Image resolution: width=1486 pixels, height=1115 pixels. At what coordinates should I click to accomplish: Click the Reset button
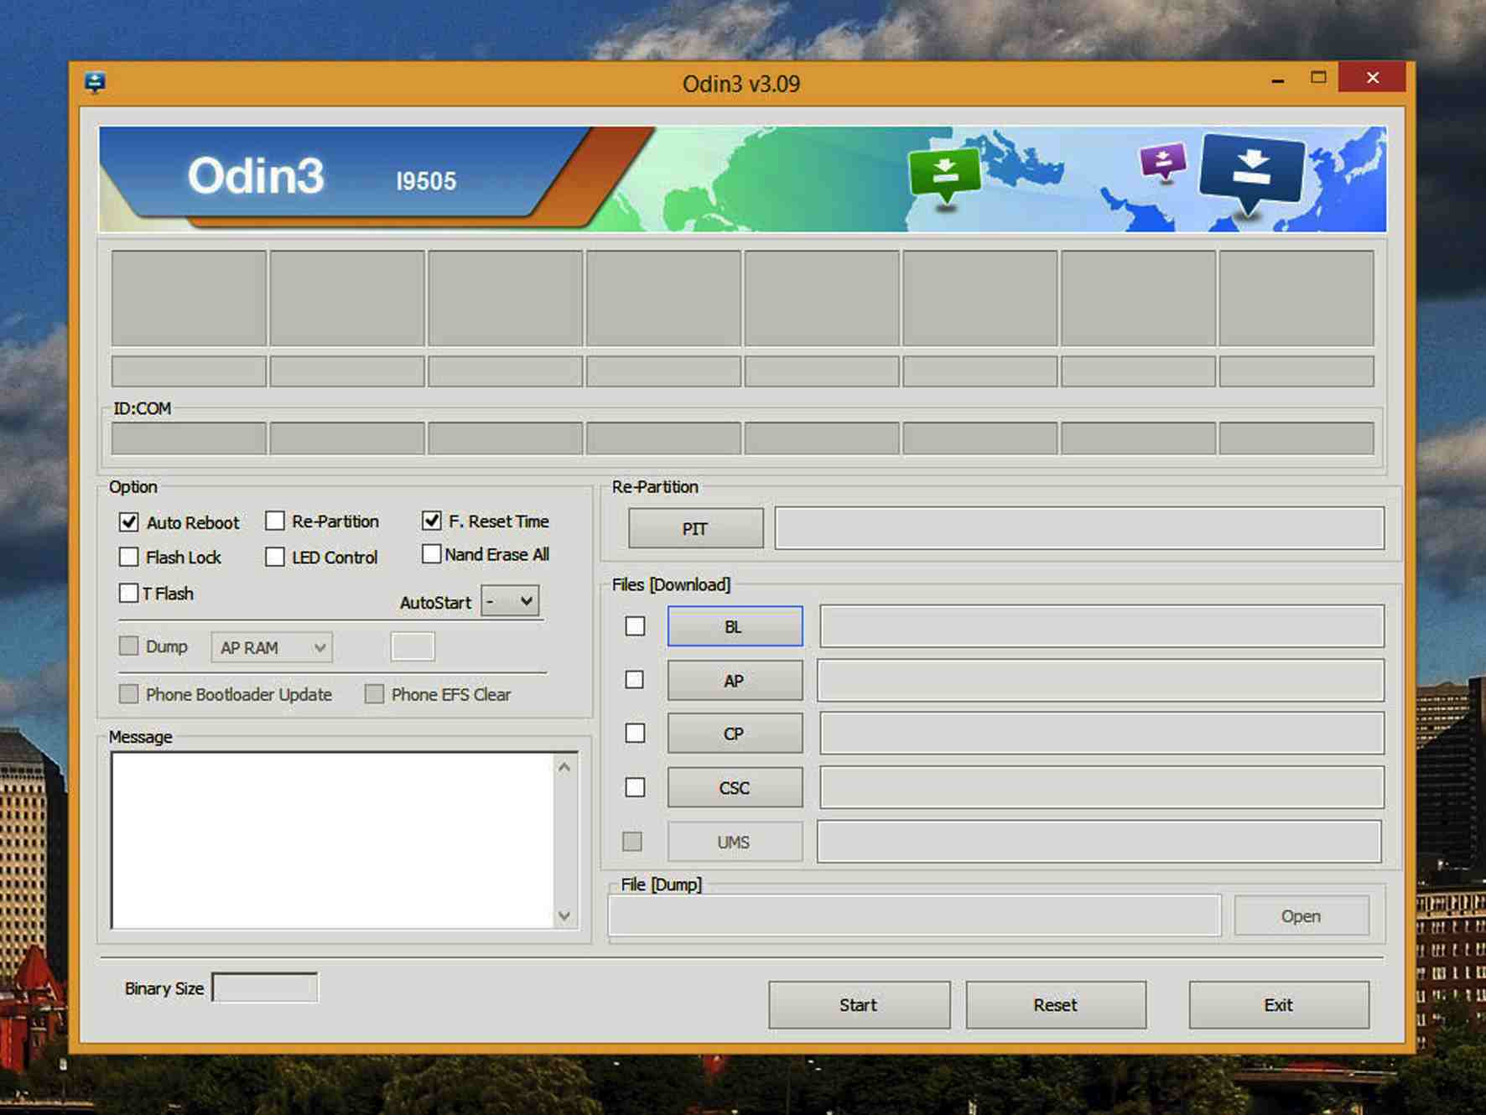[x=1055, y=1004]
